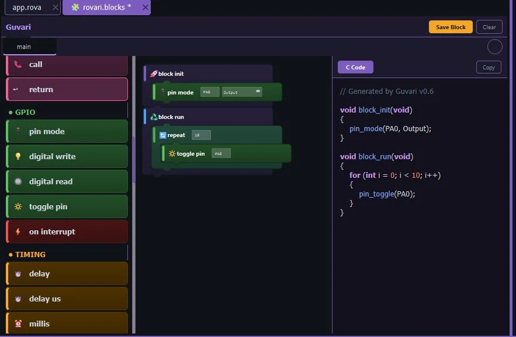Choose the millis block
Viewport: 516px width, 337px height.
67,323
